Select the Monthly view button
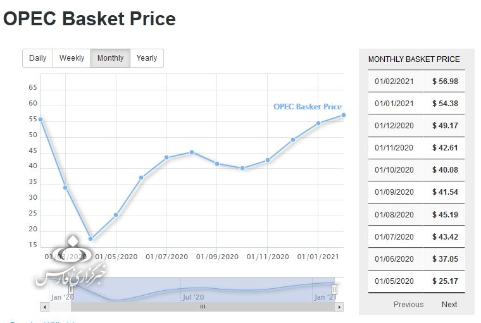The image size is (481, 323). click(111, 58)
